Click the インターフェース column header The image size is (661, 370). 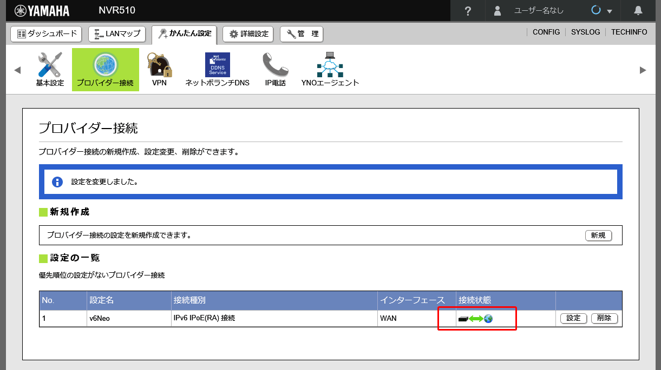(416, 300)
